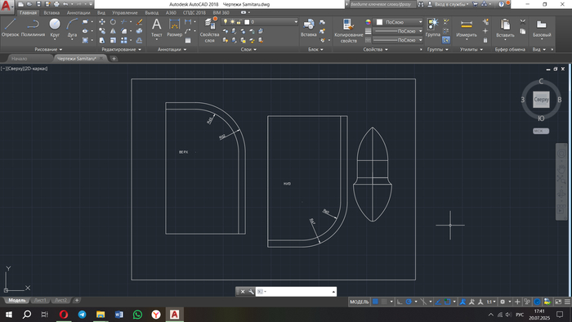Click Копирование свойств match properties
The width and height of the screenshot is (572, 322).
pyautogui.click(x=348, y=30)
